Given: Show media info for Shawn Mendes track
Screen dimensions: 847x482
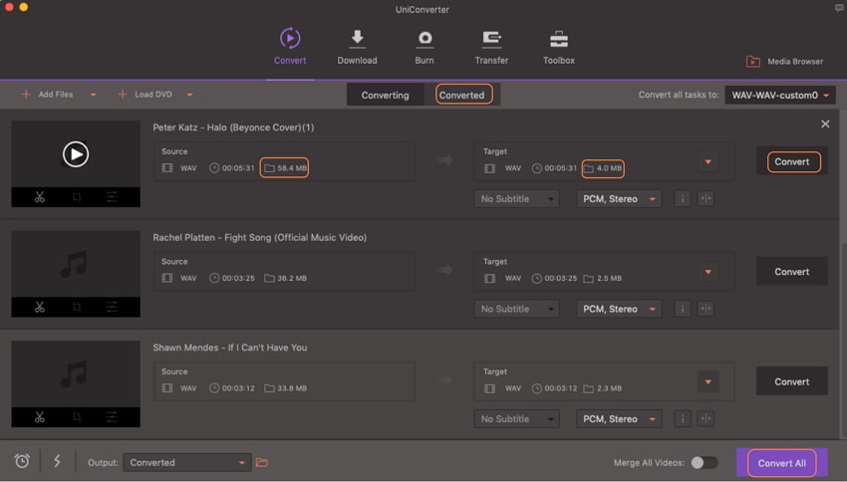Looking at the screenshot, I should point(683,419).
